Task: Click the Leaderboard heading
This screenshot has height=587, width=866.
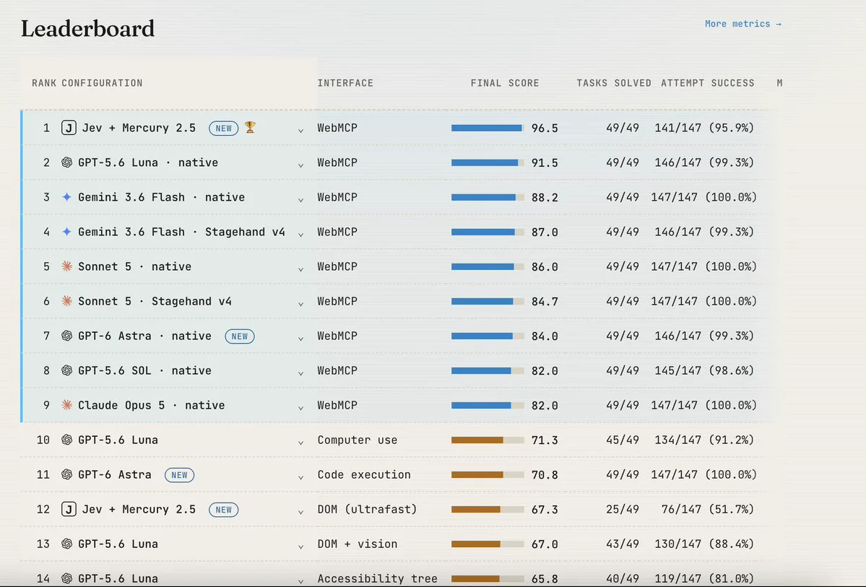Action: point(88,29)
